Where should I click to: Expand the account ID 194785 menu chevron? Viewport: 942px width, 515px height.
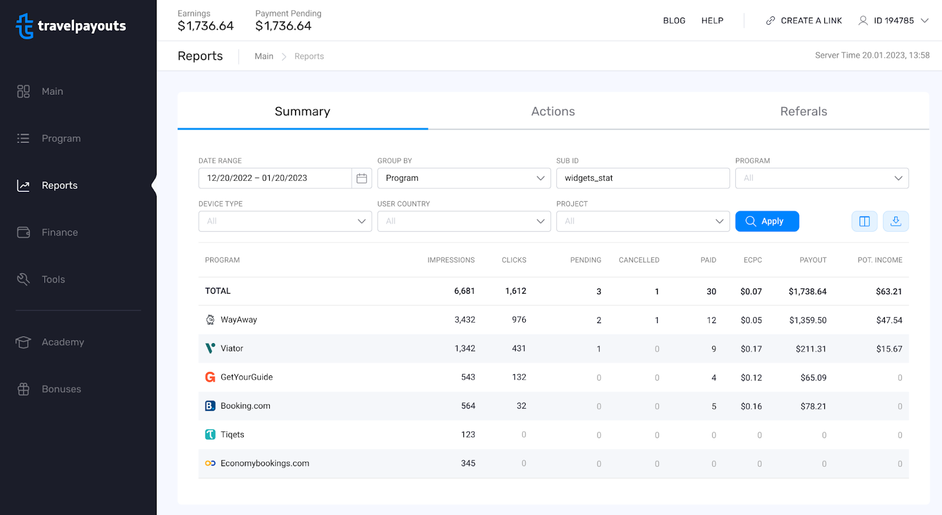[924, 21]
